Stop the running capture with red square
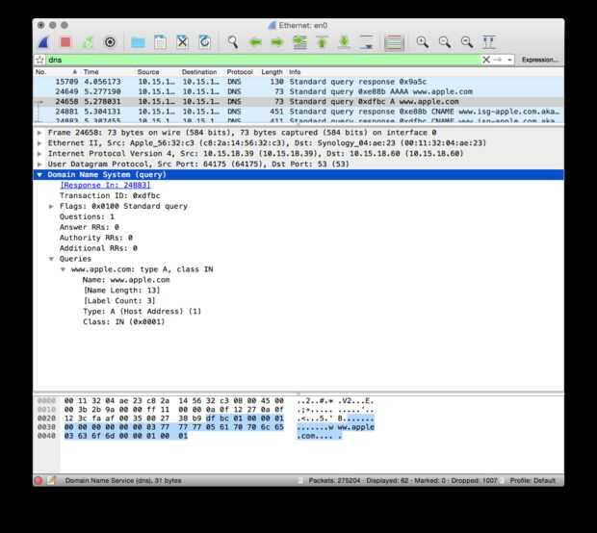597x533 pixels. [65, 41]
